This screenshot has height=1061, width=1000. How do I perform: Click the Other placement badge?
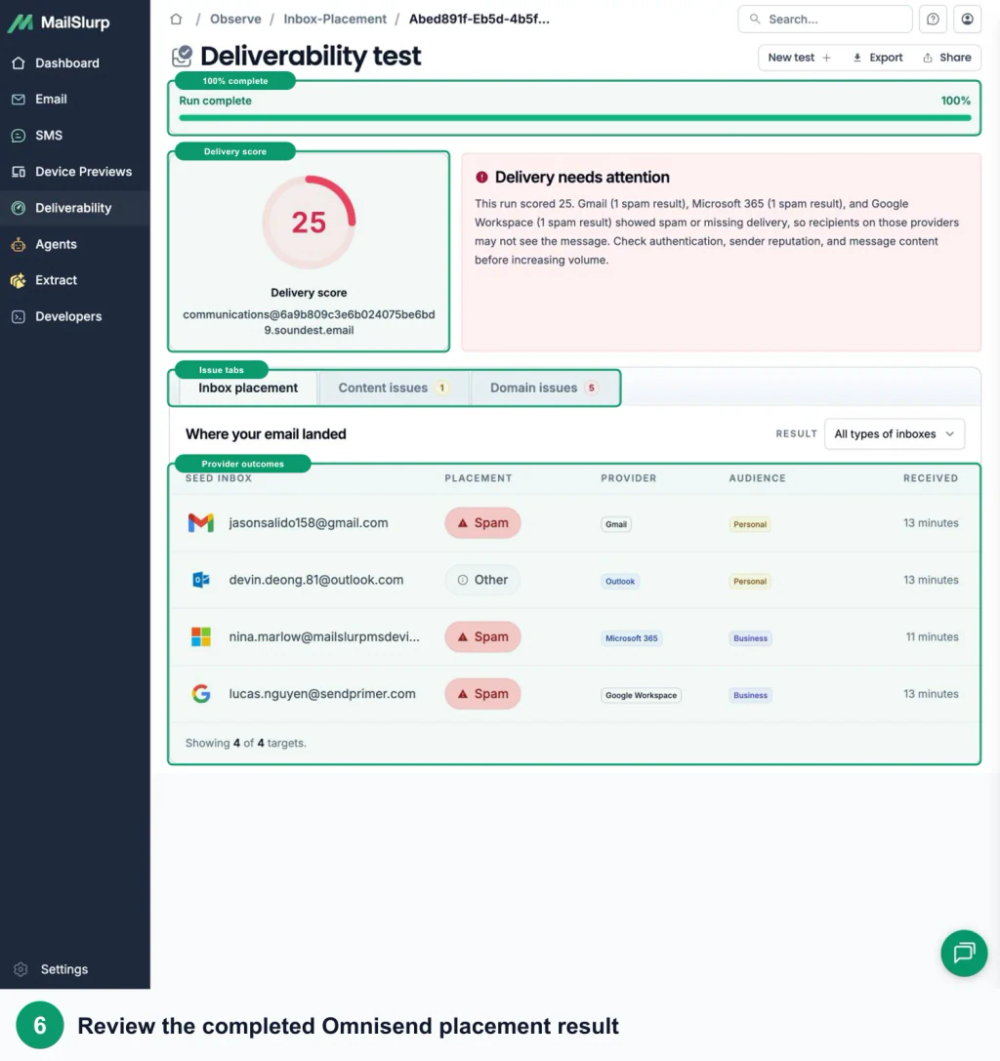click(x=482, y=580)
